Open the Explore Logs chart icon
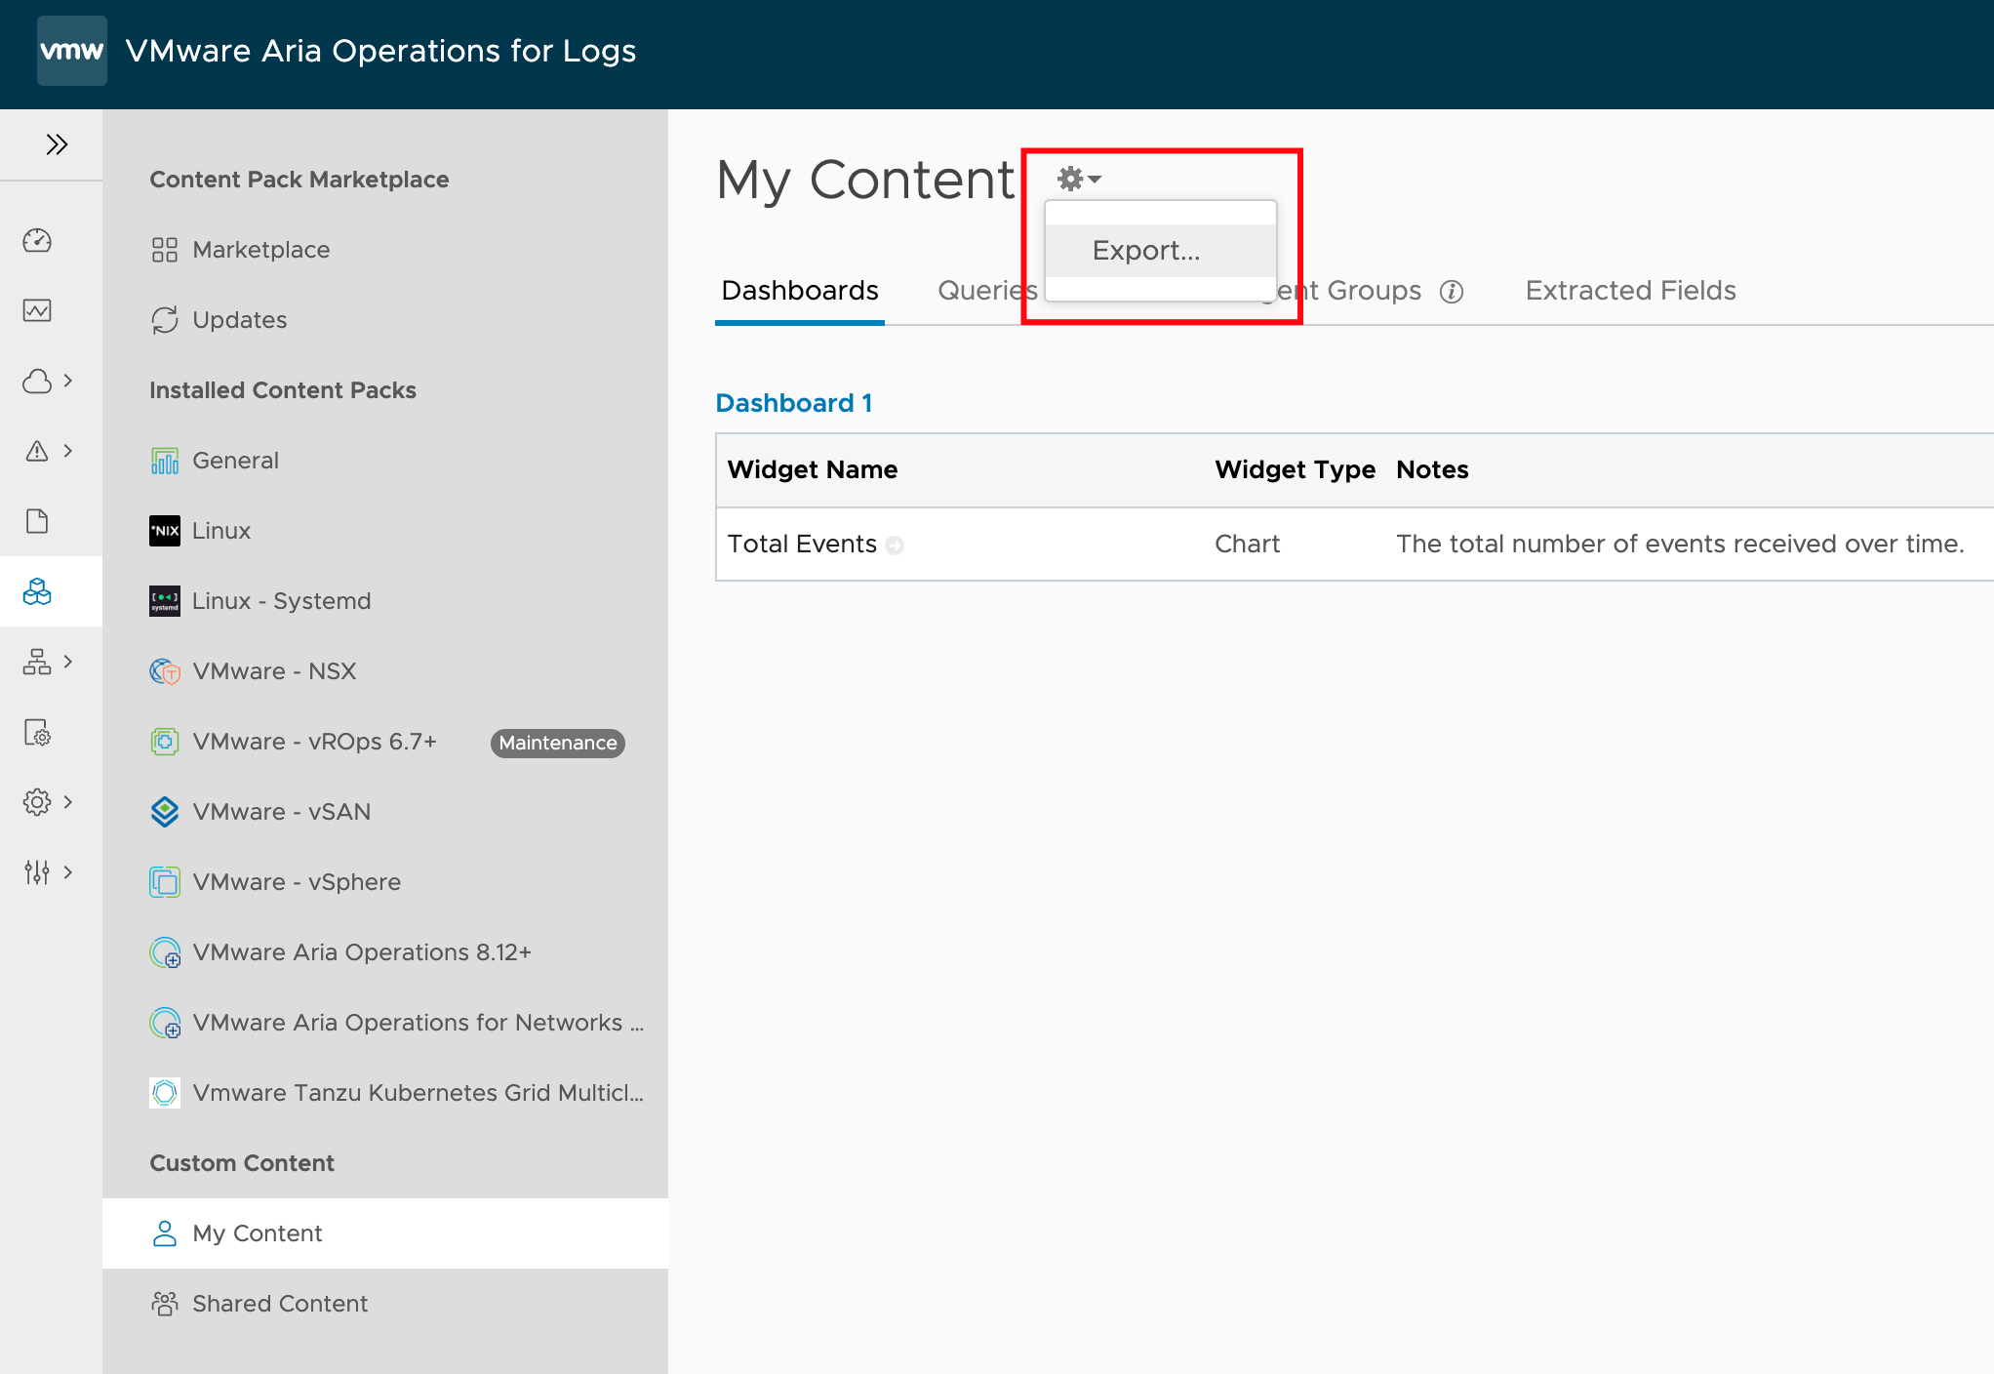 click(37, 310)
